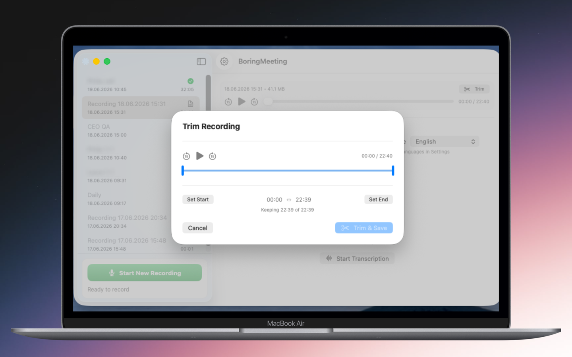Click the yellow minimize window button
Image resolution: width=572 pixels, height=357 pixels.
[x=96, y=61]
